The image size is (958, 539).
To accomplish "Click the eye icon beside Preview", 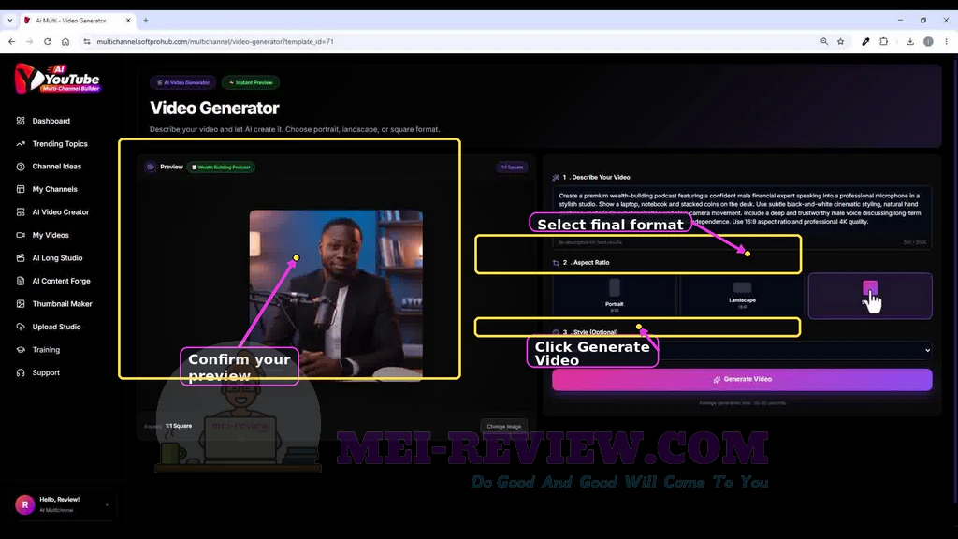I will click(x=151, y=167).
